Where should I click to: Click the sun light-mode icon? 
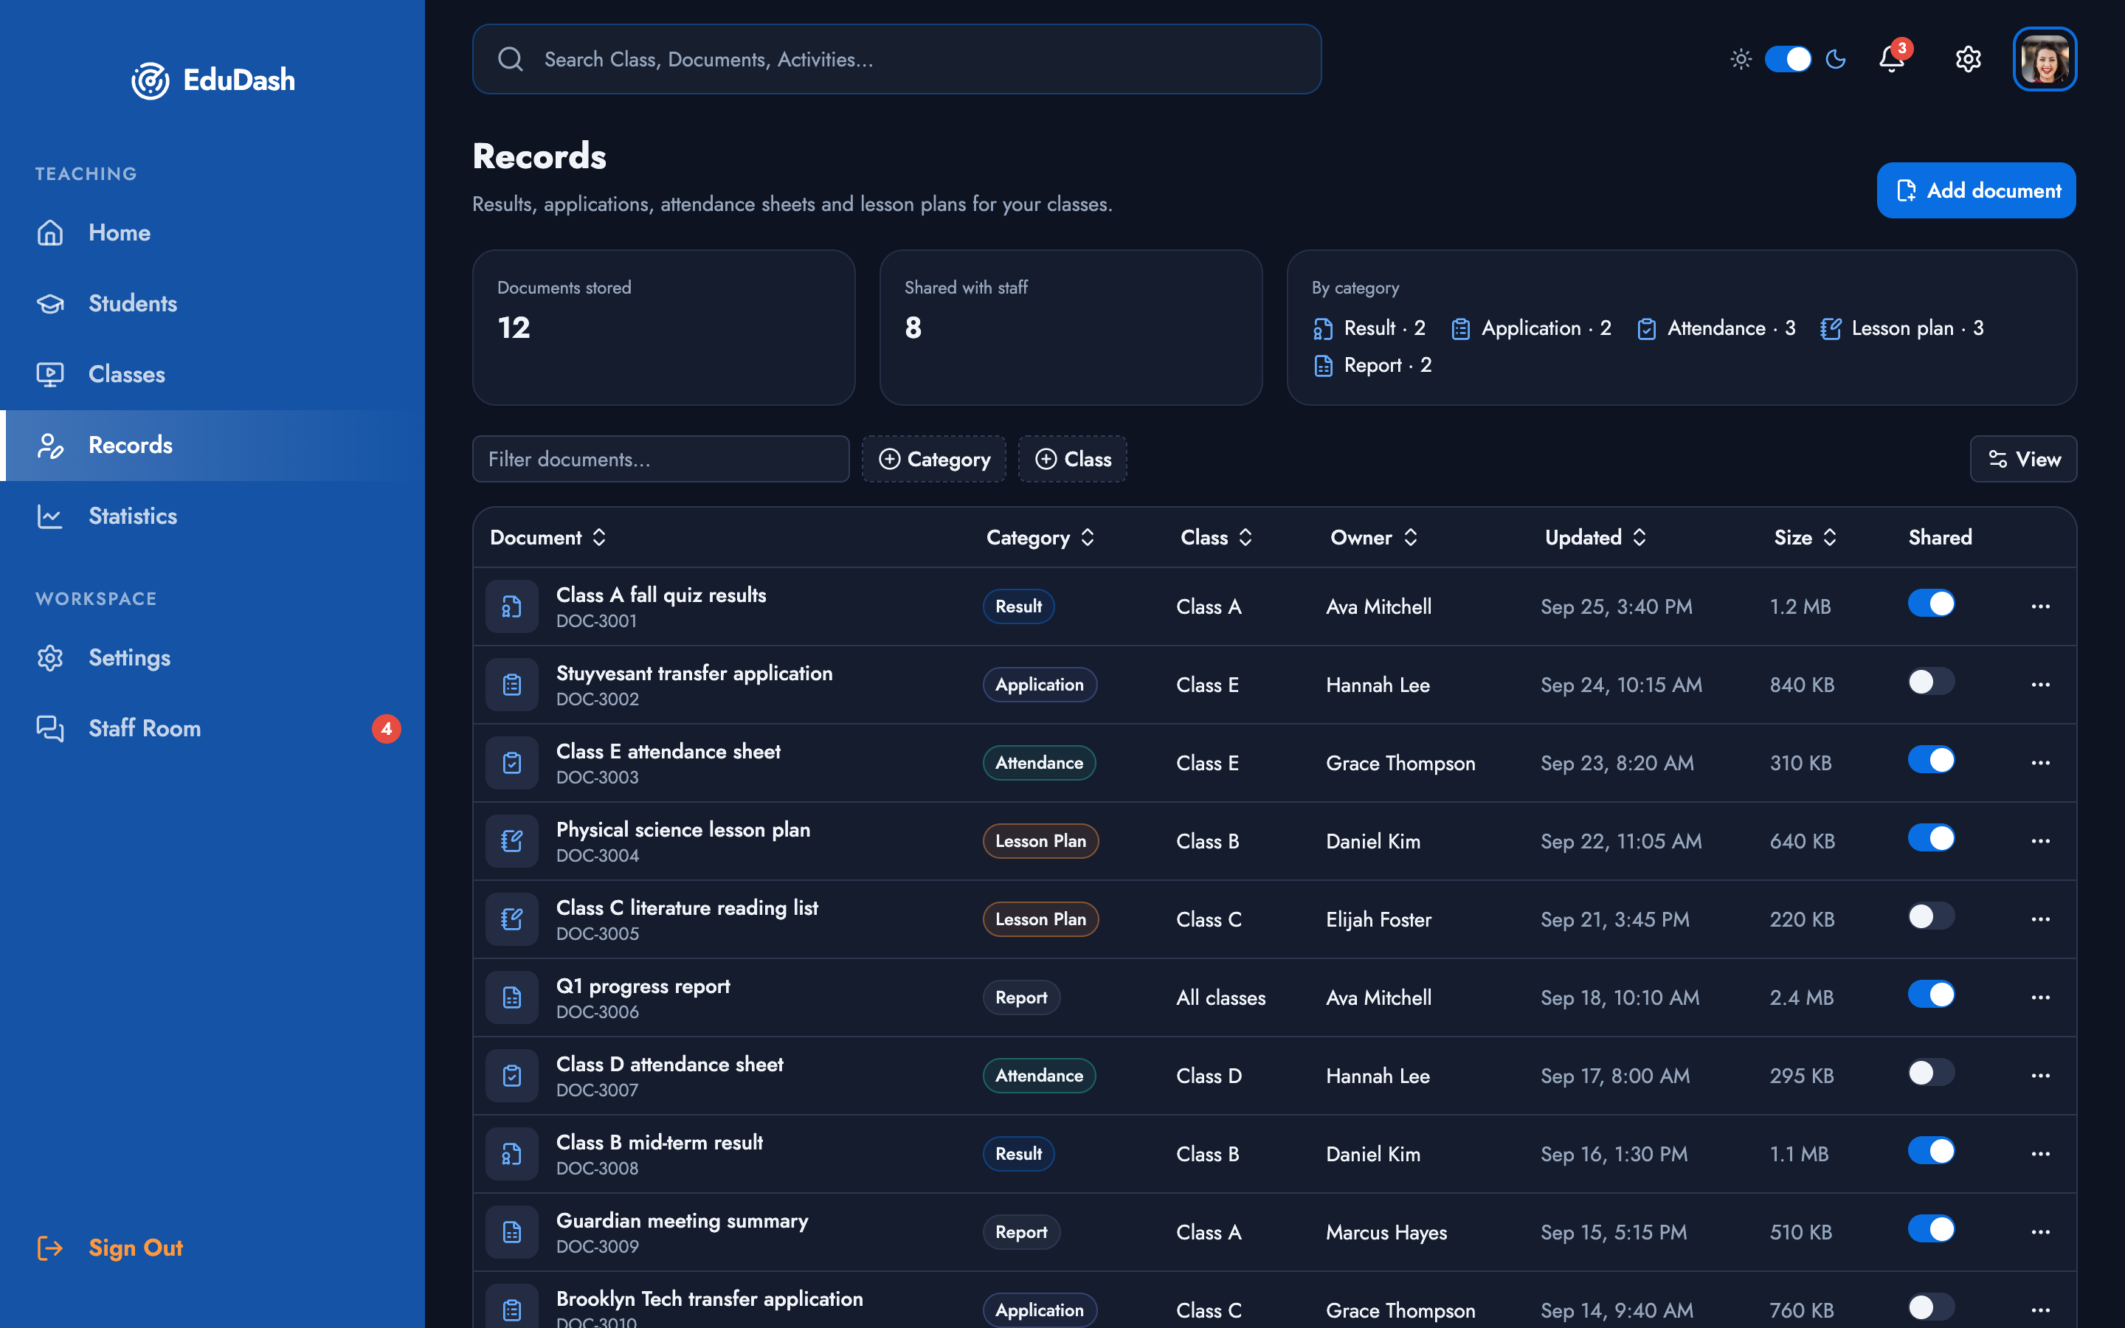pos(1741,59)
